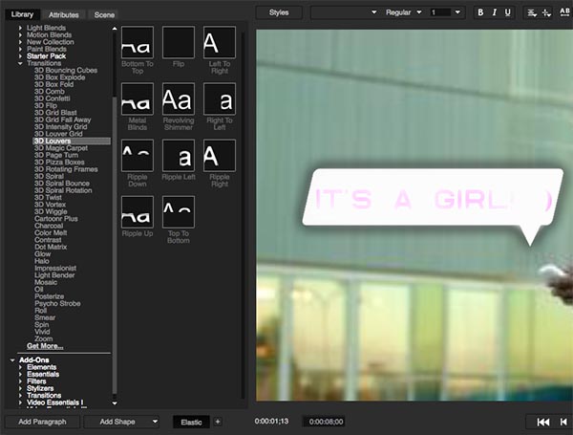Follow the Get More... link

click(x=46, y=346)
